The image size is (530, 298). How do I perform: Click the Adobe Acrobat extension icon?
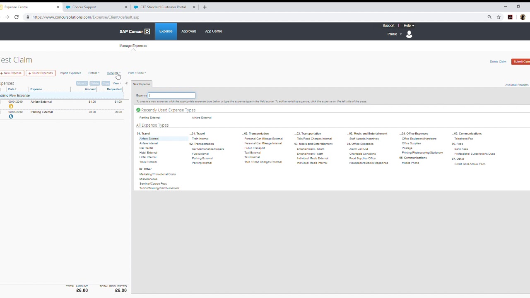(510, 17)
